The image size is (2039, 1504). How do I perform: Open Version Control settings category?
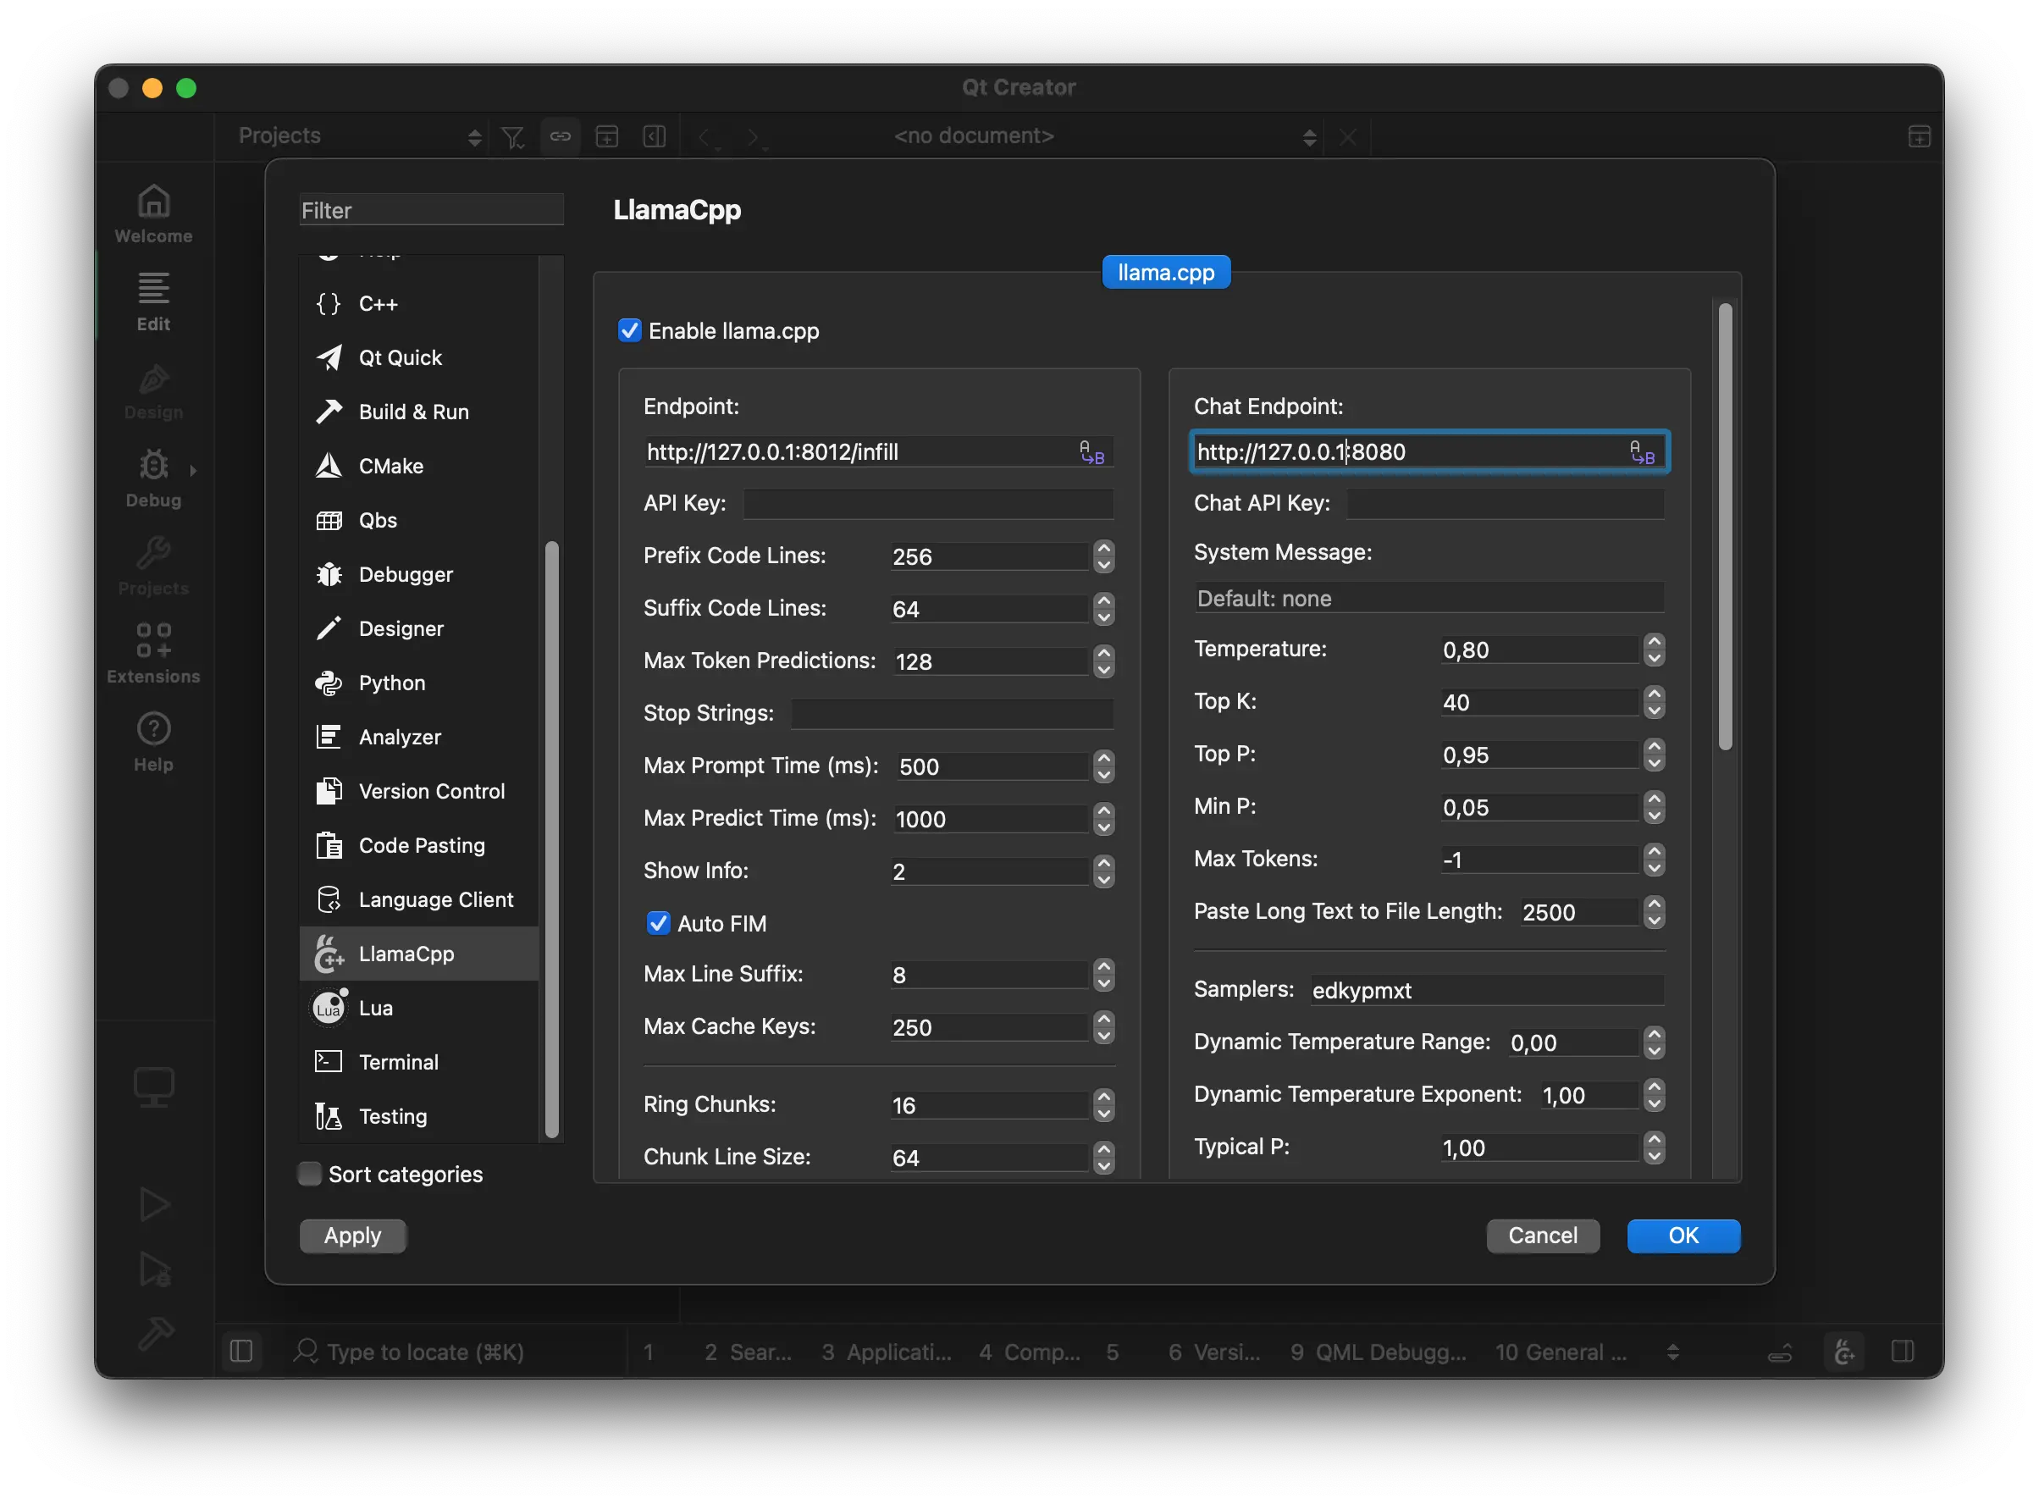[x=432, y=791]
